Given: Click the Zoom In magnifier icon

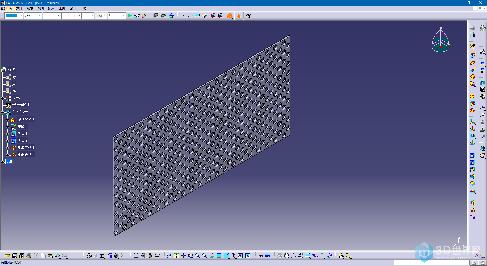Looking at the screenshot, I should pyautogui.click(x=198, y=256).
